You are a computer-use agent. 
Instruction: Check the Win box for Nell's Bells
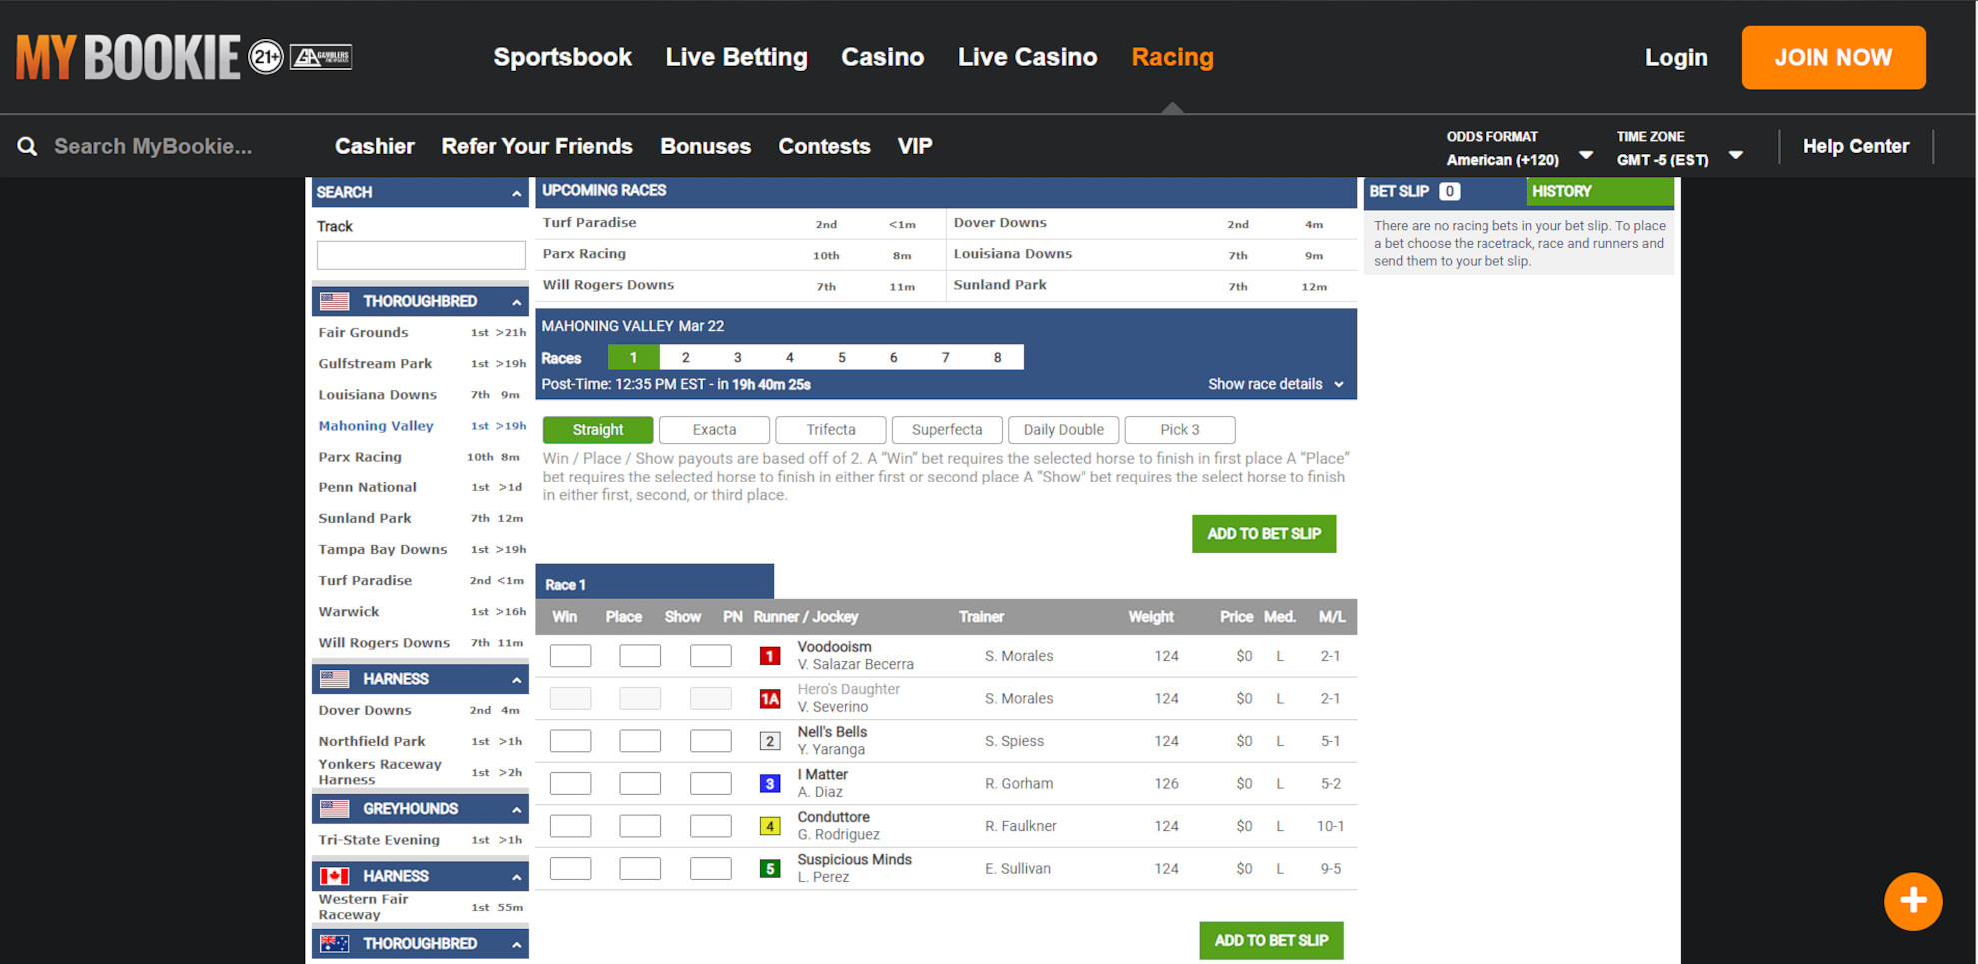tap(570, 741)
